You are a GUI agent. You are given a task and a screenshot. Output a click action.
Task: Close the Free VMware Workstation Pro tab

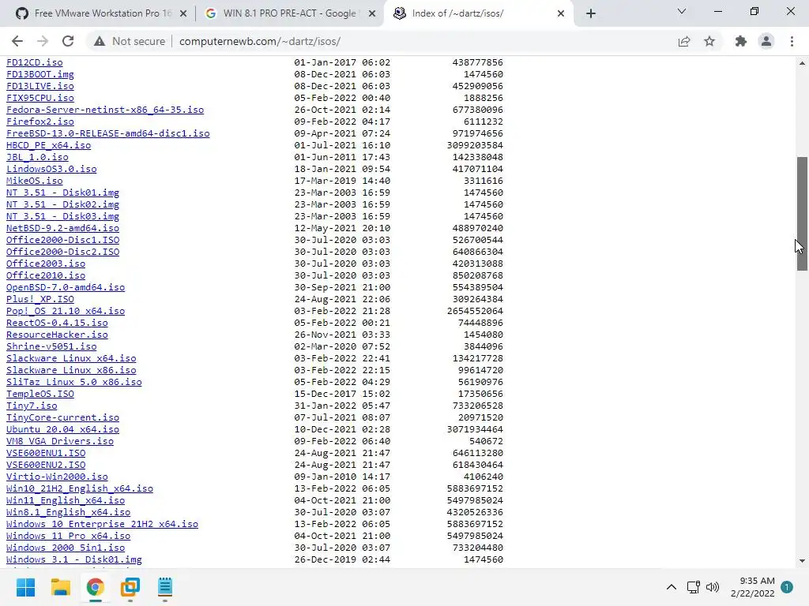(183, 13)
